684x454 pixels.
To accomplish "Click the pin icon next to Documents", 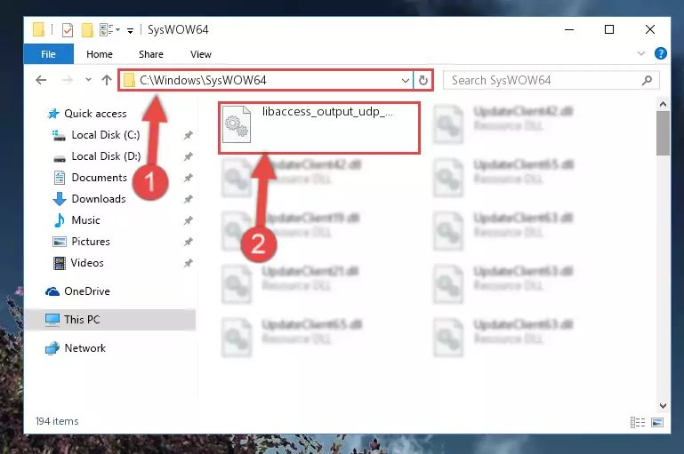I will pos(188,178).
